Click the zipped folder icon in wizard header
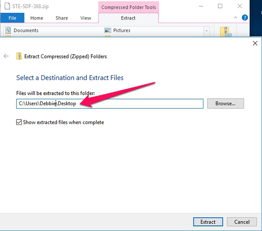This screenshot has height=231, width=262. 19,56
